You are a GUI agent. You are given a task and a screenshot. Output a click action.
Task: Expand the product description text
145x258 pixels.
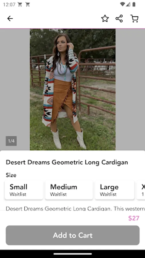(75, 209)
